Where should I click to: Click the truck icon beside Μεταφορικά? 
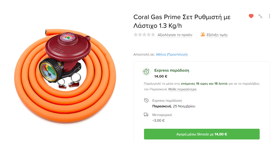tap(146, 115)
